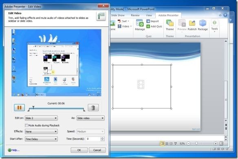Switch to Normal view in status bar

(x=162, y=144)
